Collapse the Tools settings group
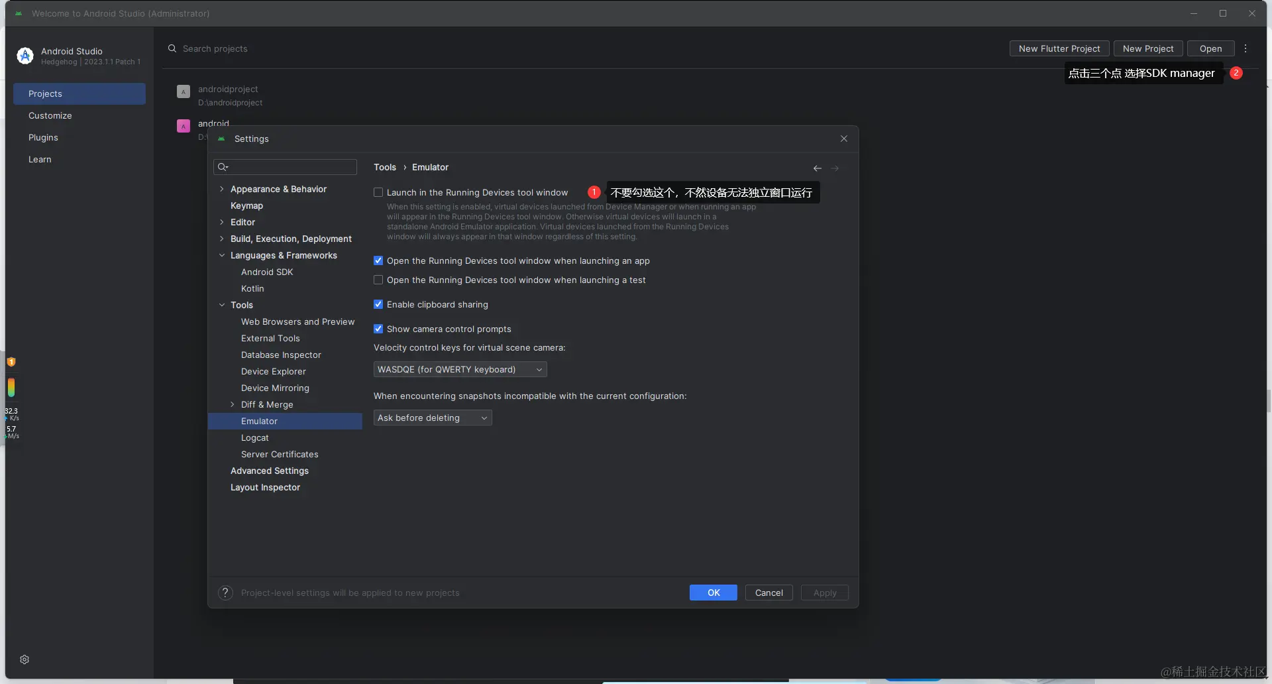Screen dimensions: 1272x684 click(x=222, y=305)
